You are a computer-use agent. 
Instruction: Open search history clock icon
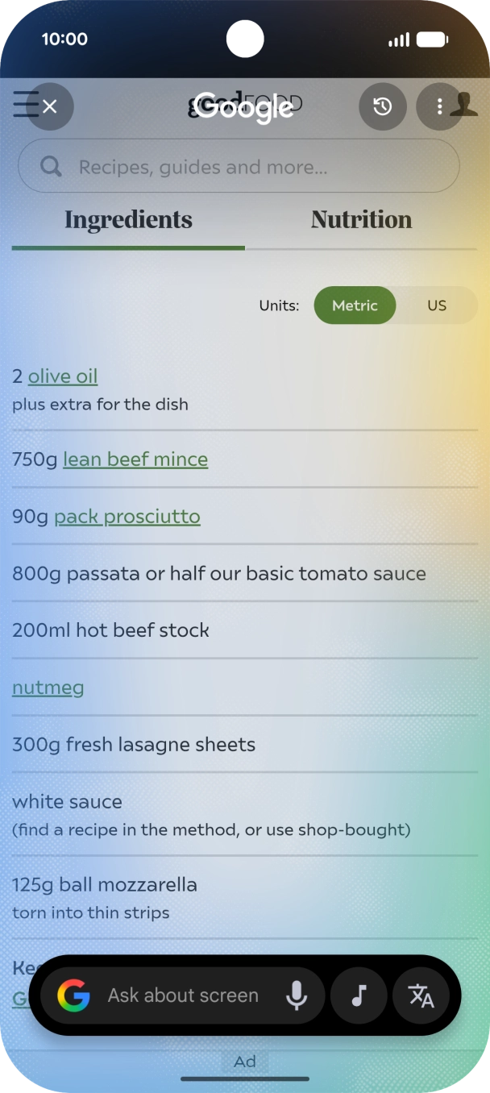click(x=382, y=106)
